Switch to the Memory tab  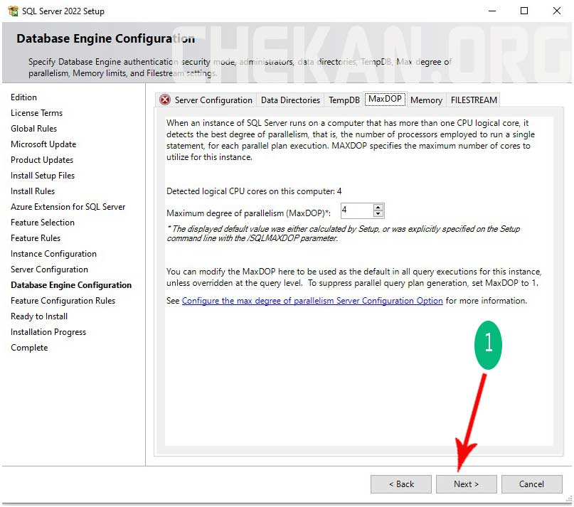click(x=426, y=100)
